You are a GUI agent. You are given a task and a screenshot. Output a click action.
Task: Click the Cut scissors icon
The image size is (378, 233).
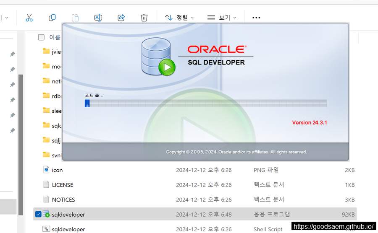click(x=29, y=18)
